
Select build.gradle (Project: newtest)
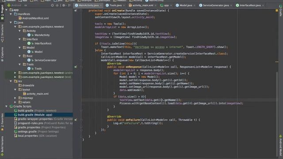35,110
